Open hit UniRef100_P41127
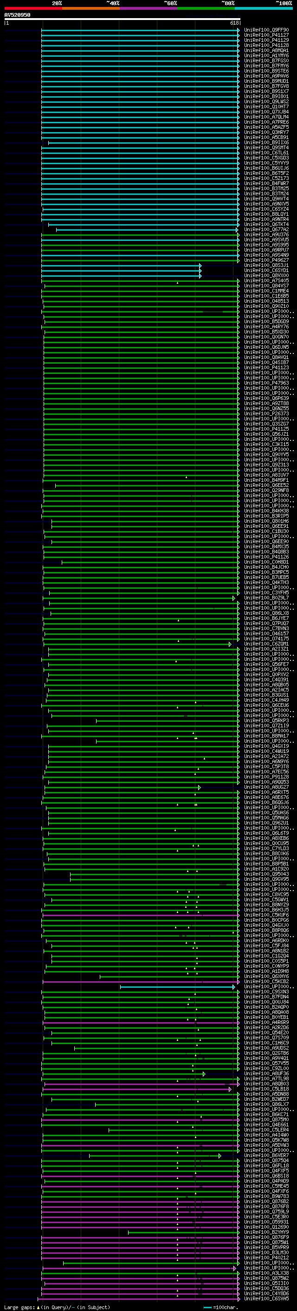Image resolution: width=297 pixels, height=1311 pixels. click(x=266, y=35)
